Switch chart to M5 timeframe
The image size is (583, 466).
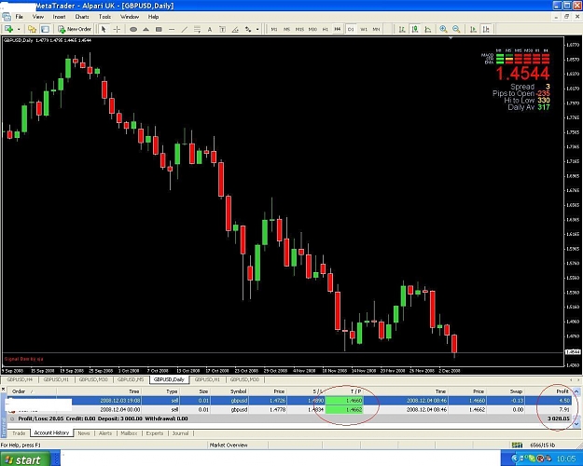pyautogui.click(x=286, y=29)
